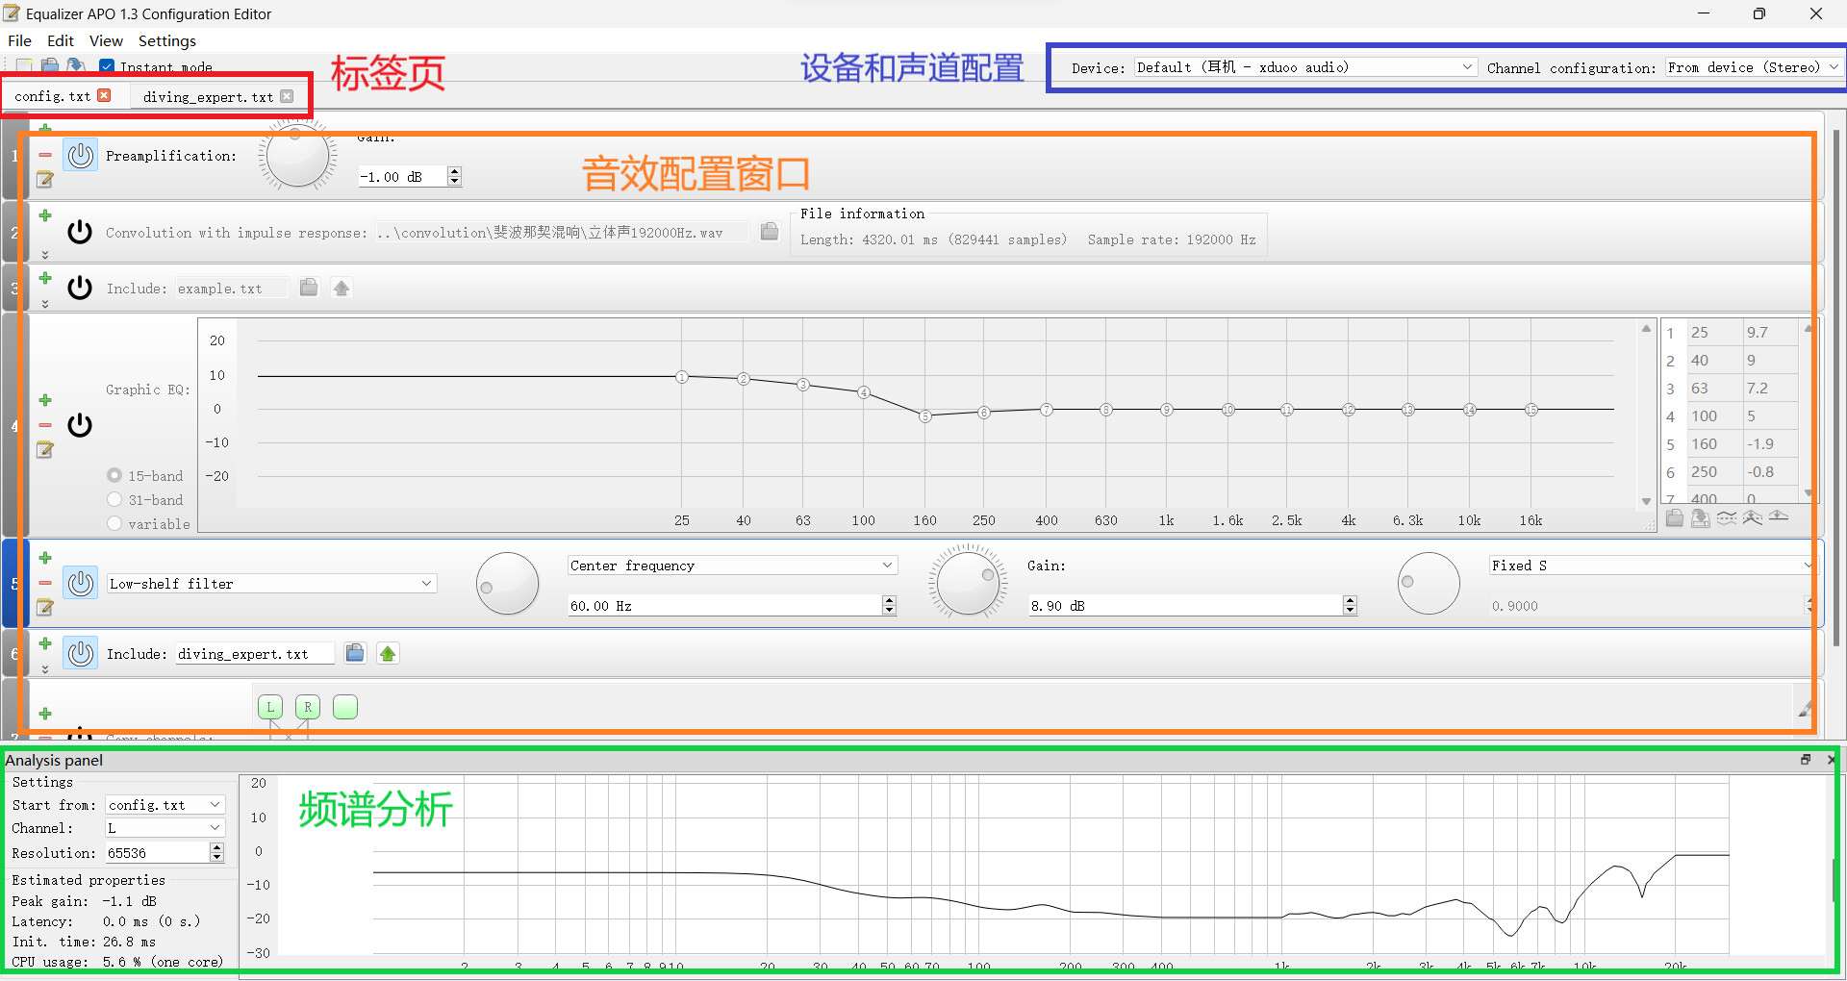This screenshot has width=1847, height=981.
Task: Click the red minus to remove the Low-shelf filter
Action: pyautogui.click(x=44, y=582)
